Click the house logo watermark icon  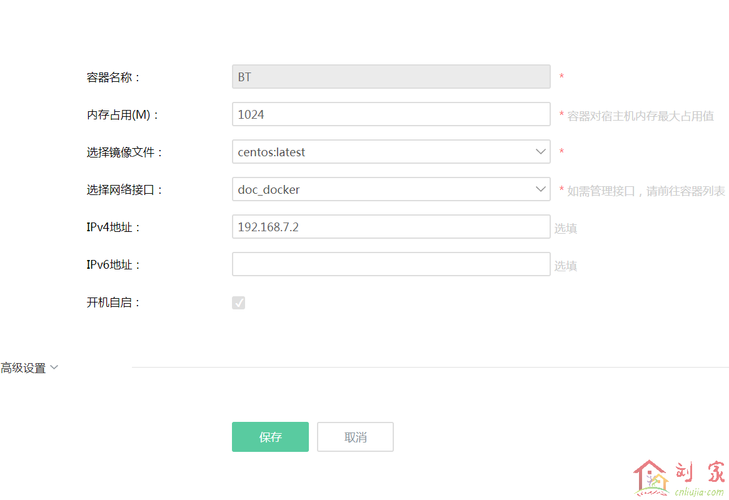click(x=651, y=478)
